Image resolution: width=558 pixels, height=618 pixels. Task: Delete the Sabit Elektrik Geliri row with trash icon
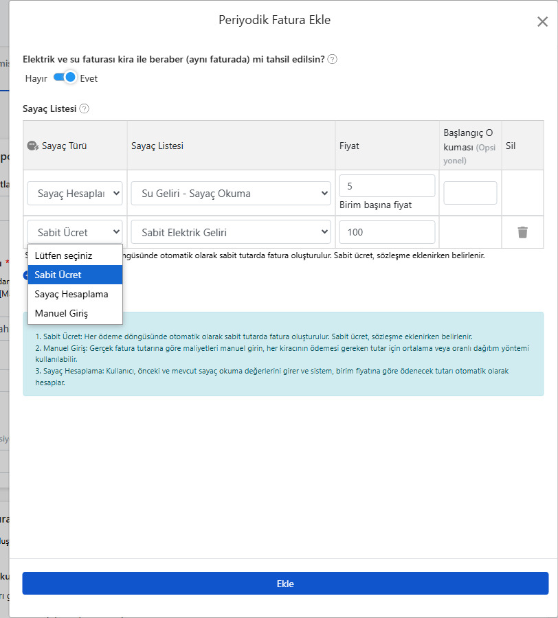click(522, 232)
